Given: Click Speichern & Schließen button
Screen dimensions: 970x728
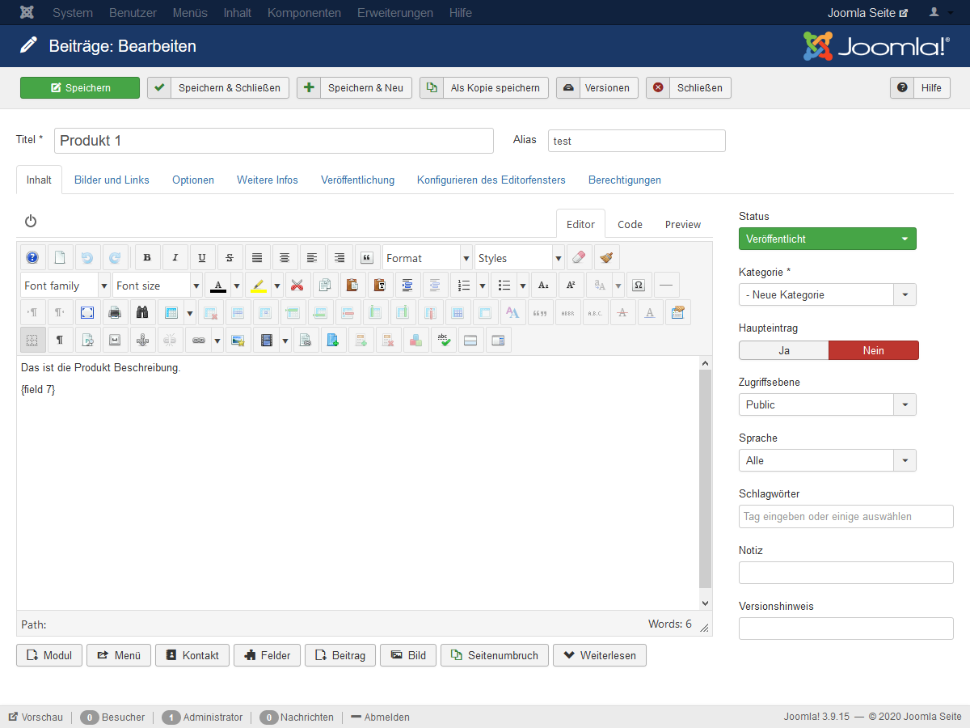Looking at the screenshot, I should tap(218, 87).
